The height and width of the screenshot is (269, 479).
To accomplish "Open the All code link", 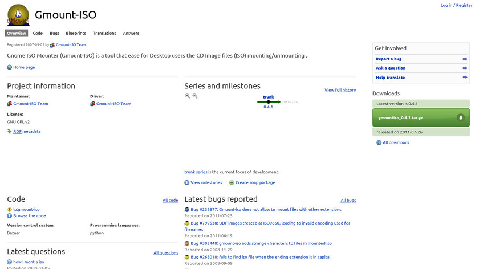I will 170,200.
